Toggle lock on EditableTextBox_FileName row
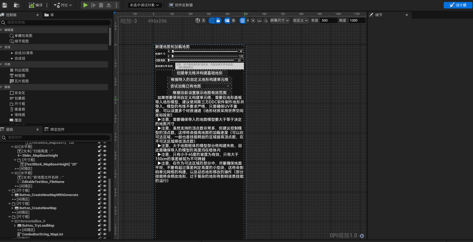Screen dimensions: 473x242 point(100,182)
